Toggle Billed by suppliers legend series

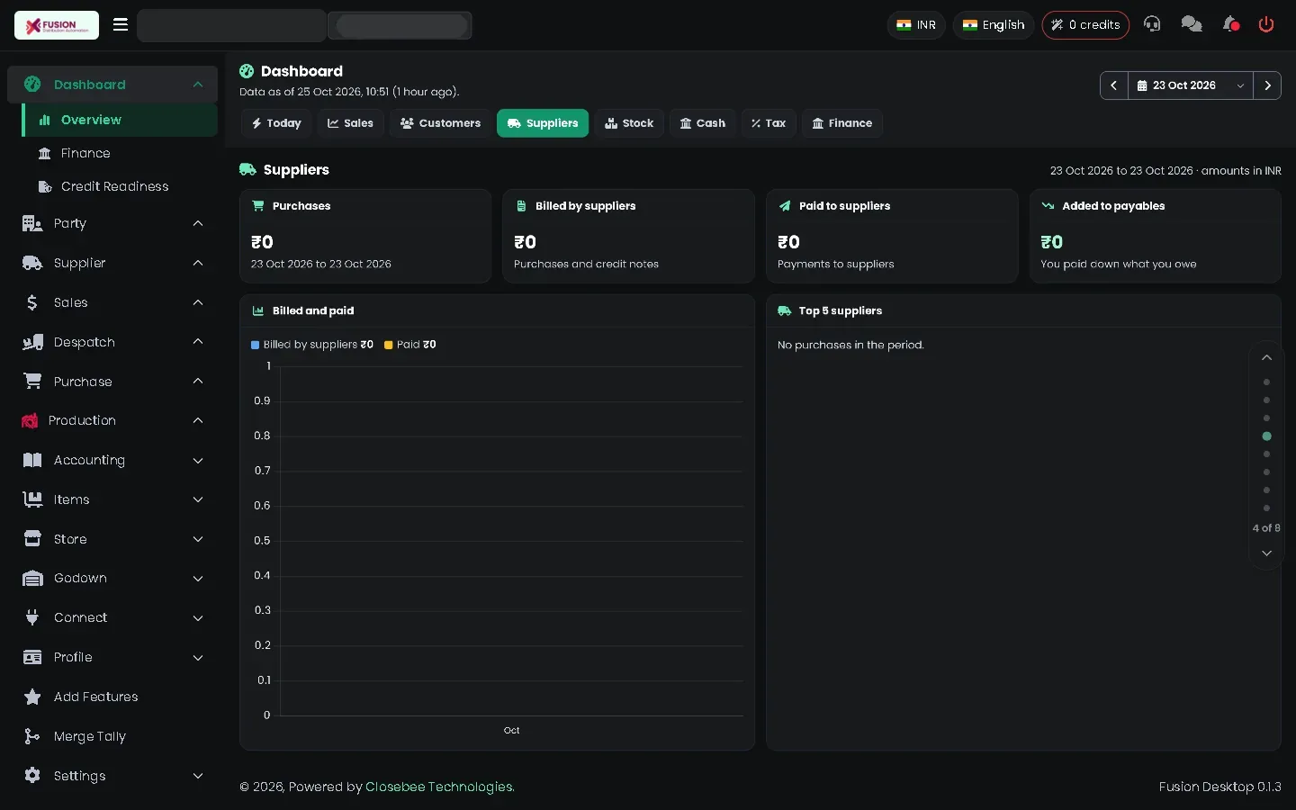[x=312, y=345]
